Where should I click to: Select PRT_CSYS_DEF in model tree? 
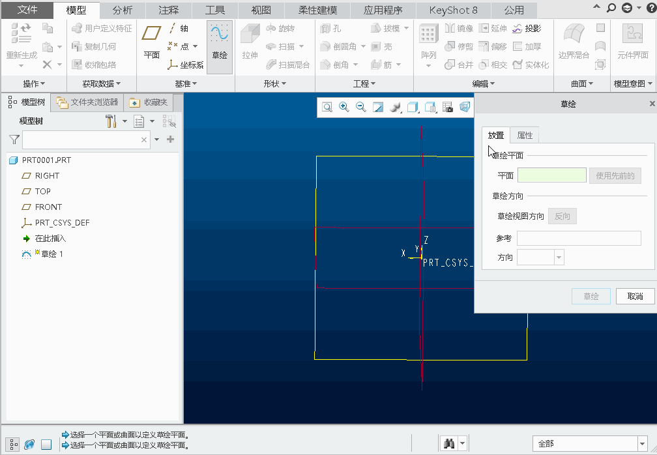coord(55,222)
